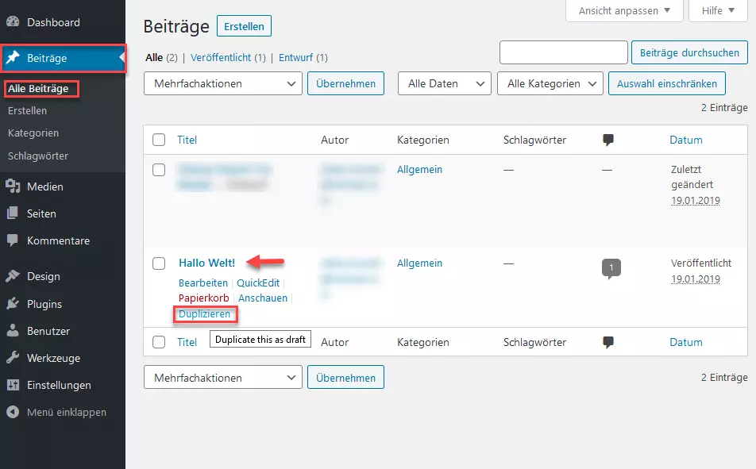Open the top Mehrfachaktionen dropdown
The width and height of the screenshot is (756, 469).
(x=222, y=83)
